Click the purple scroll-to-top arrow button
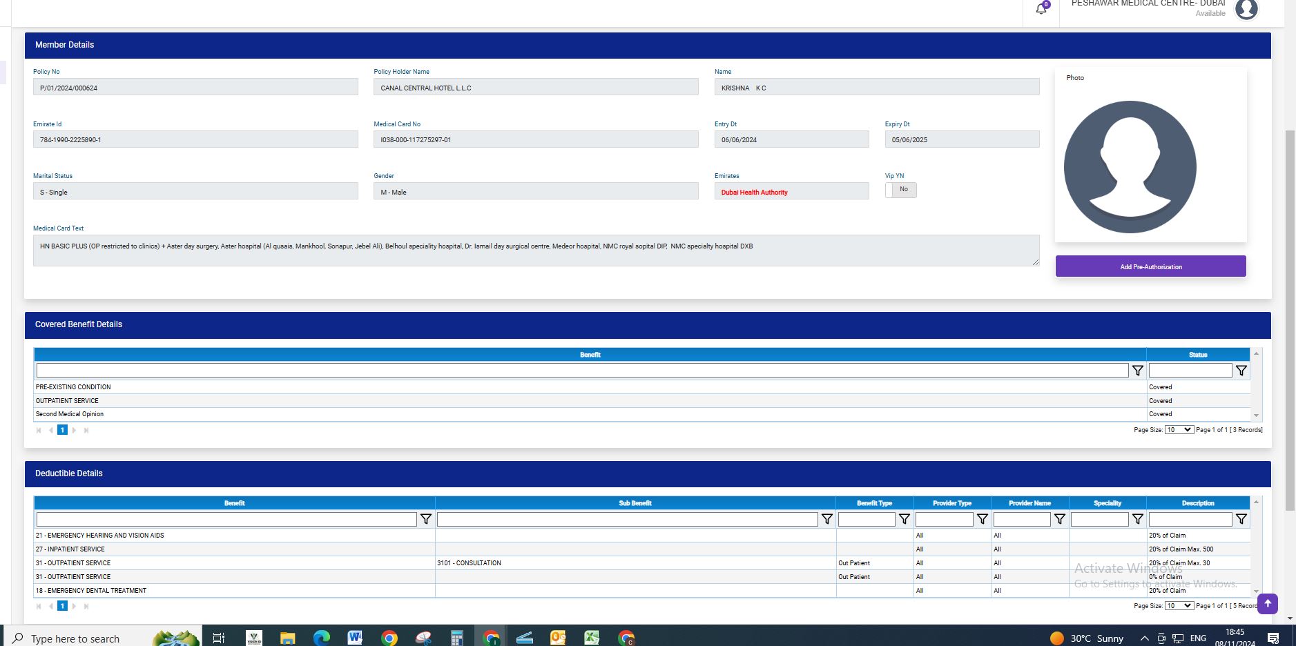Screen dimensions: 1296x646 click(x=1267, y=604)
